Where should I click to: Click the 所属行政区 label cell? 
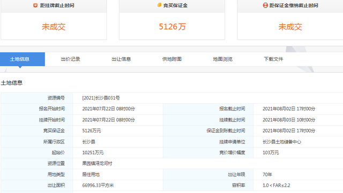tap(37, 142)
